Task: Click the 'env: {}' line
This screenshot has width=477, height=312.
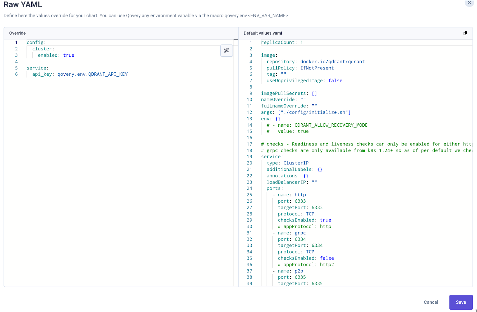Action: coord(271,119)
